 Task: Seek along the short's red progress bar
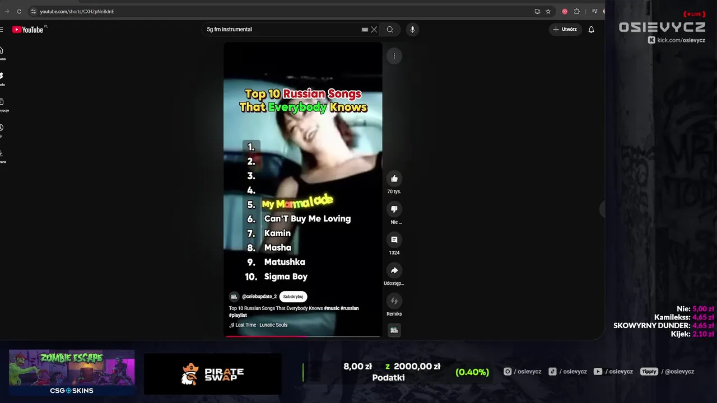(x=302, y=336)
